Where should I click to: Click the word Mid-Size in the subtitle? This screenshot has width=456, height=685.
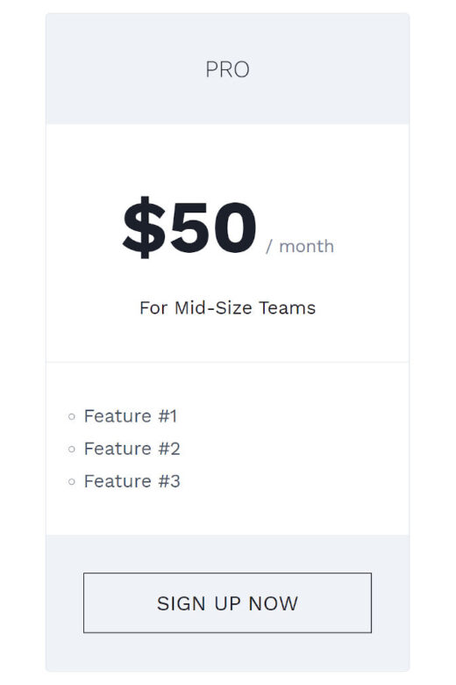pos(213,307)
